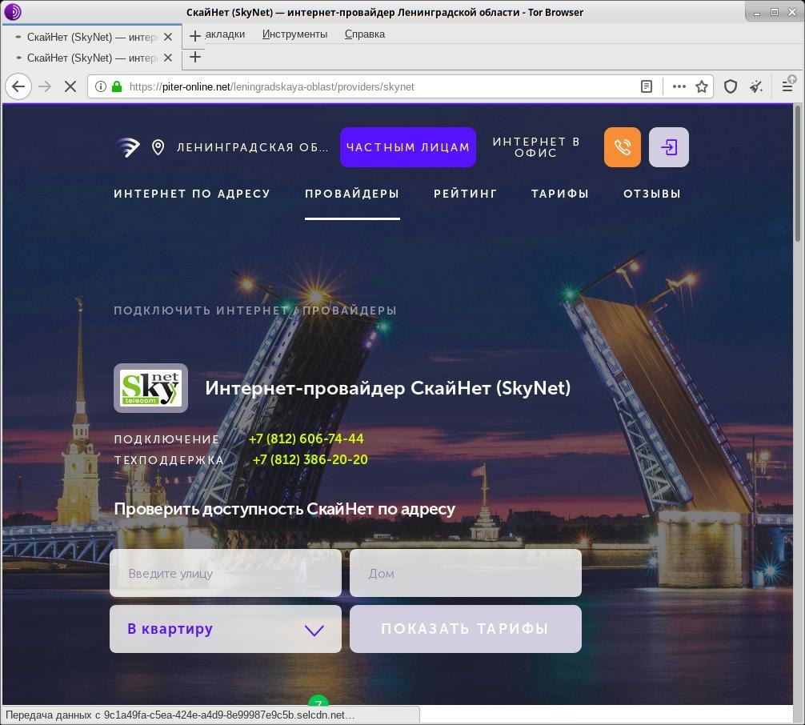Call support number +7 (812) 386-20-20

(310, 459)
